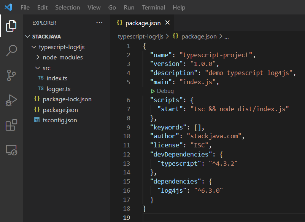Open the Terminal menu
Screen dimensions: 305x222
coord(154,7)
